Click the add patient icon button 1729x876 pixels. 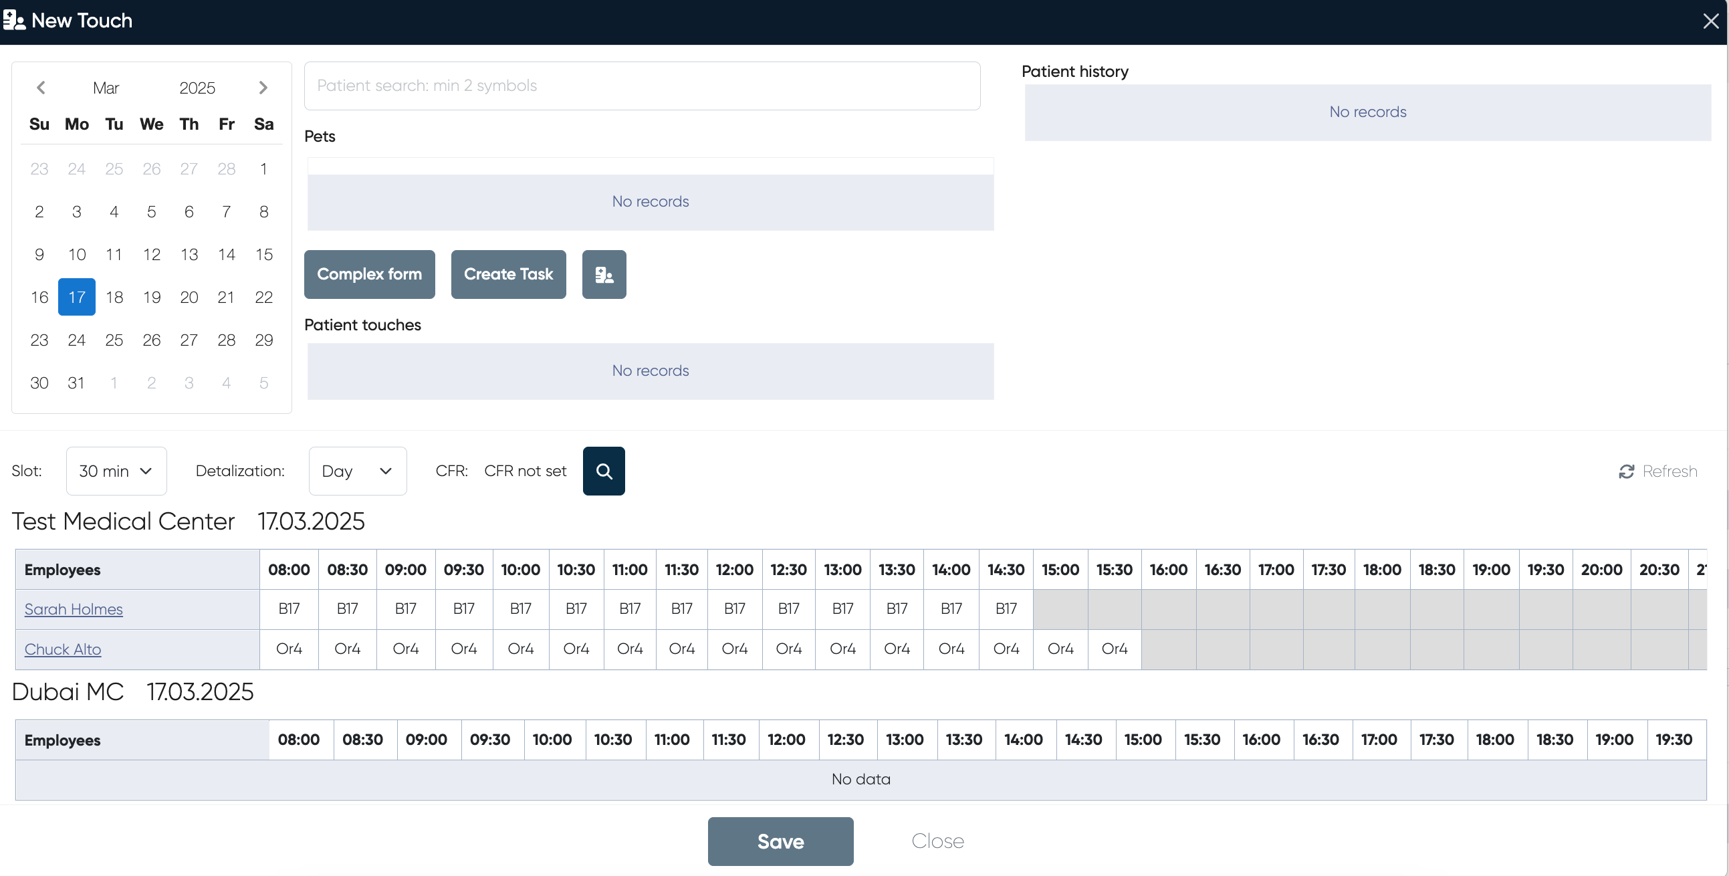[x=603, y=275]
